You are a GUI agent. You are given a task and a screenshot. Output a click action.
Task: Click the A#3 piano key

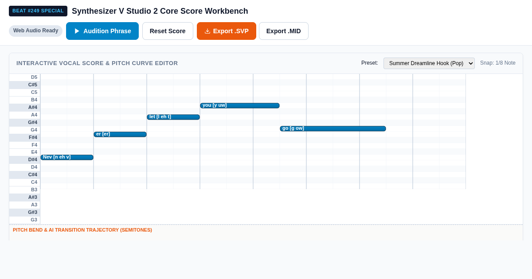25,197
